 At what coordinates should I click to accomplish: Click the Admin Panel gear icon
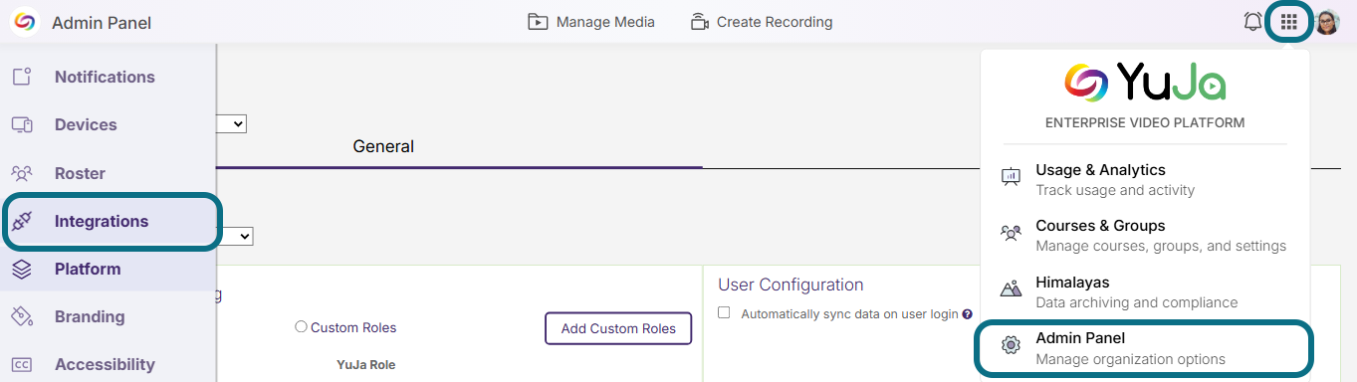1011,346
